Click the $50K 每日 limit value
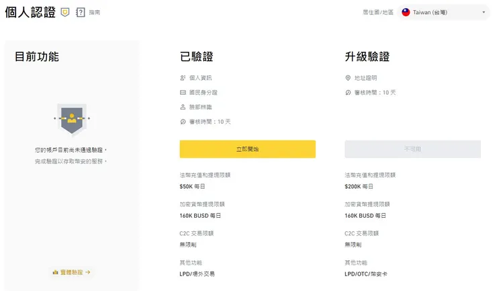The height and width of the screenshot is (291, 497). (192, 186)
